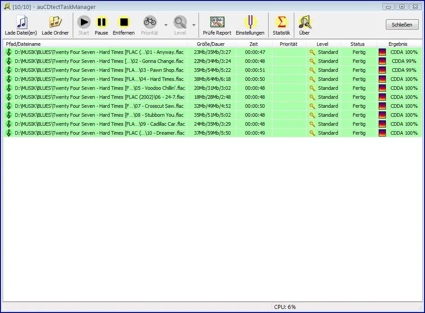425x313 pixels.
Task: Click the level magnifier icon in Gonna Change.flac row
Action: pyautogui.click(x=312, y=61)
